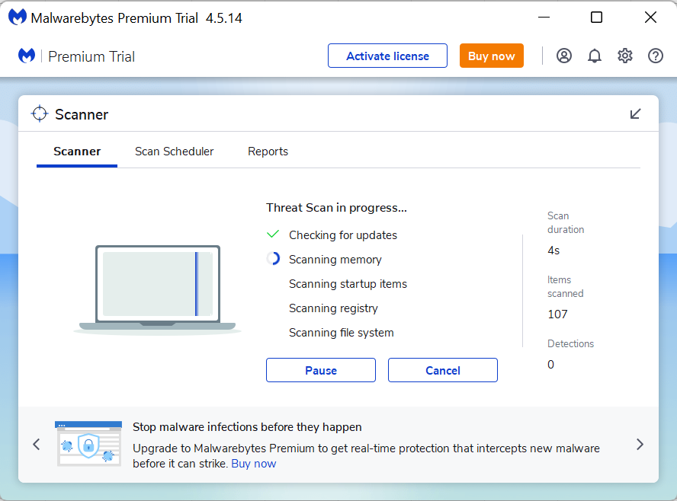This screenshot has height=501, width=677.
Task: Click the items scanned value '107'
Action: tap(557, 314)
